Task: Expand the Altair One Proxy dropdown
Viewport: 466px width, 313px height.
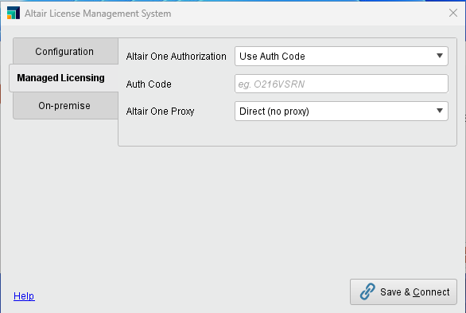Action: click(x=341, y=111)
